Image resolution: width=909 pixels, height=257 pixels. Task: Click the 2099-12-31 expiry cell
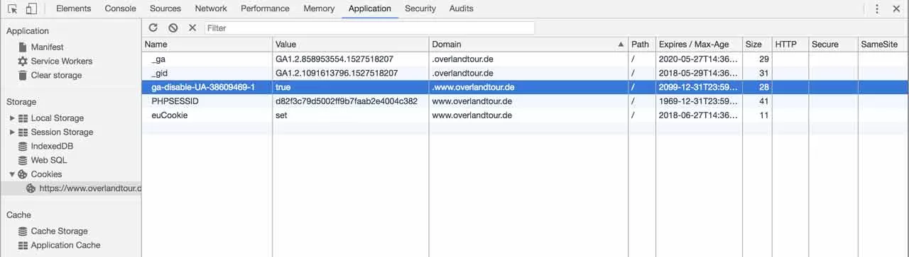[699, 87]
